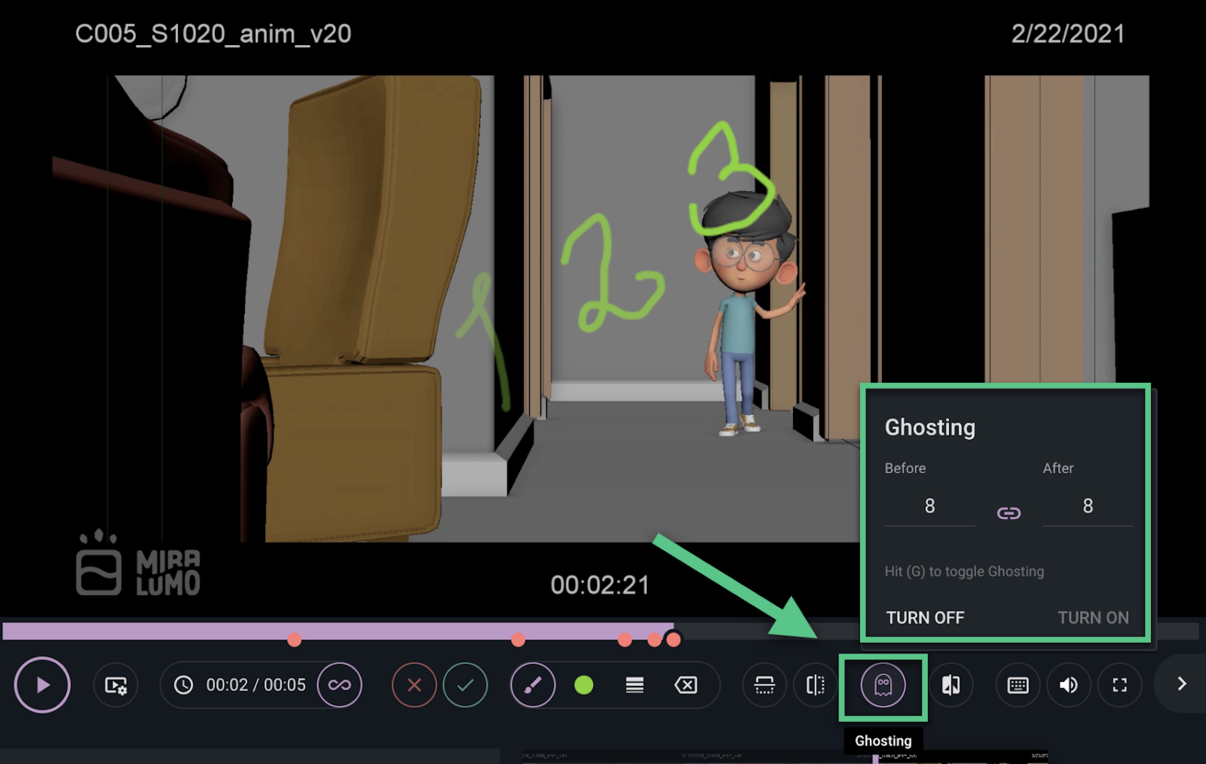Toggle the link icon between Before and After
Viewport: 1206px width, 764px height.
(1009, 513)
